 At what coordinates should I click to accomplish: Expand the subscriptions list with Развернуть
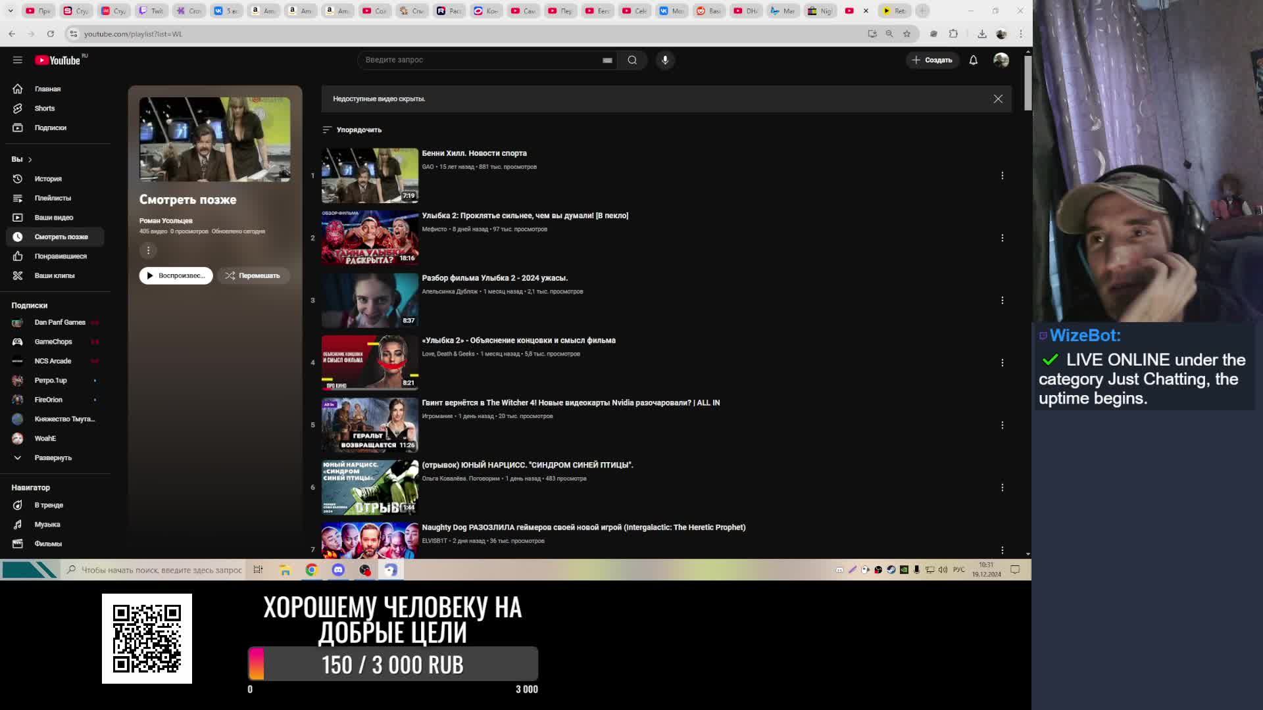click(53, 458)
